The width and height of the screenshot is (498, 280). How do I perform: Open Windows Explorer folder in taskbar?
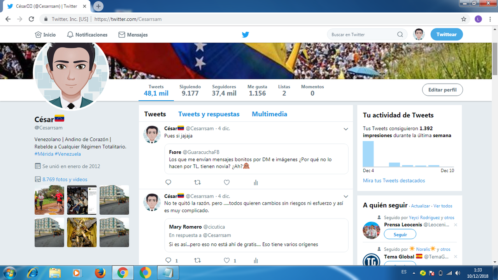[x=55, y=273]
